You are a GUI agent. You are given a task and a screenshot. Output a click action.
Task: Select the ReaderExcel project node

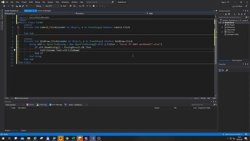click(x=229, y=23)
